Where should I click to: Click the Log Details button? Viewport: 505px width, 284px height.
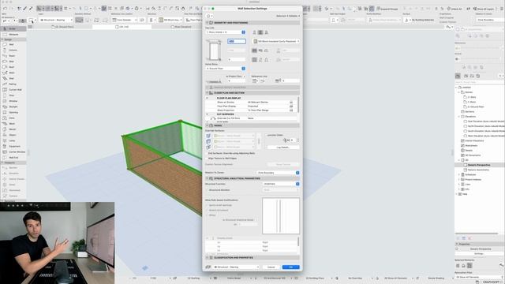pyautogui.click(x=283, y=148)
